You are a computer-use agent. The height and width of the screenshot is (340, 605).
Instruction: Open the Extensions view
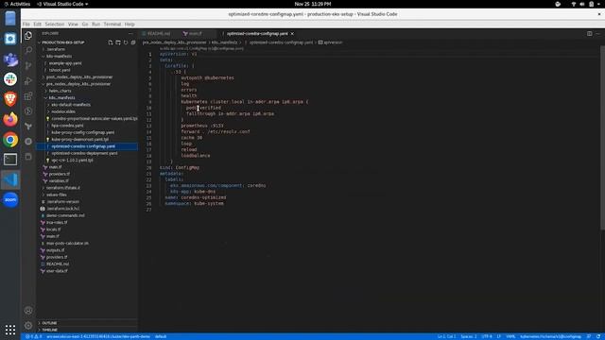point(28,96)
